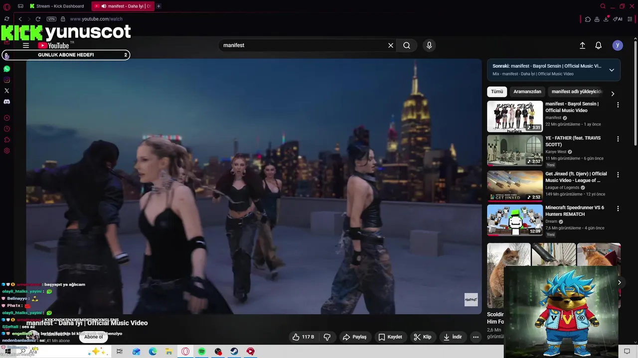This screenshot has width=638, height=358.
Task: Select the manifest adlı yükleyiciden chip
Action: 577,91
